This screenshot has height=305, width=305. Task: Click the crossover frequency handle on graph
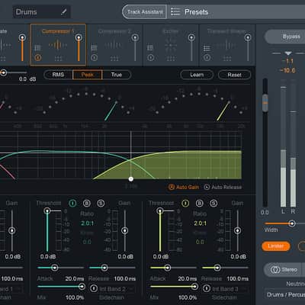point(131,179)
